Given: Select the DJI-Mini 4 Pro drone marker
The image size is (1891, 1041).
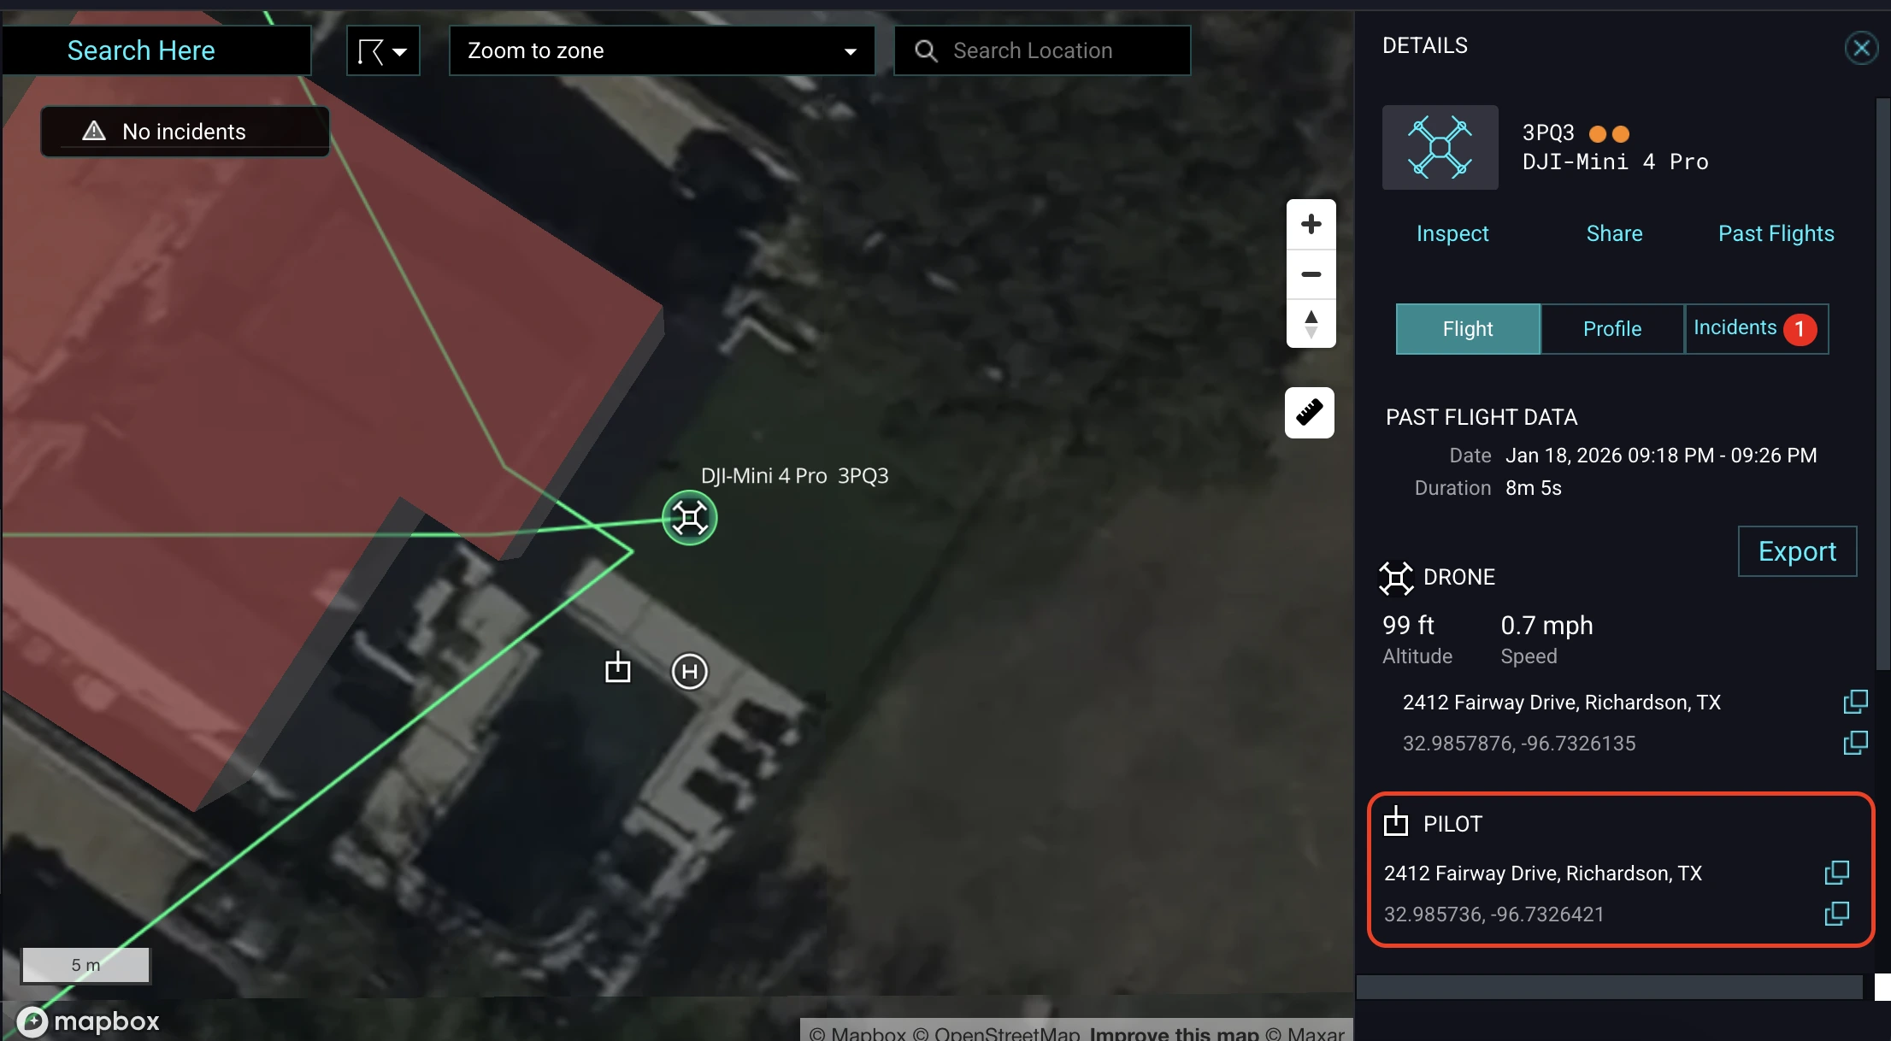Looking at the screenshot, I should tap(689, 517).
